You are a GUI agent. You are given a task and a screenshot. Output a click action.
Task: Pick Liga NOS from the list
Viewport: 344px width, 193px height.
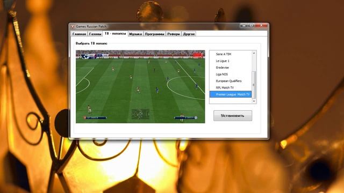point(231,75)
